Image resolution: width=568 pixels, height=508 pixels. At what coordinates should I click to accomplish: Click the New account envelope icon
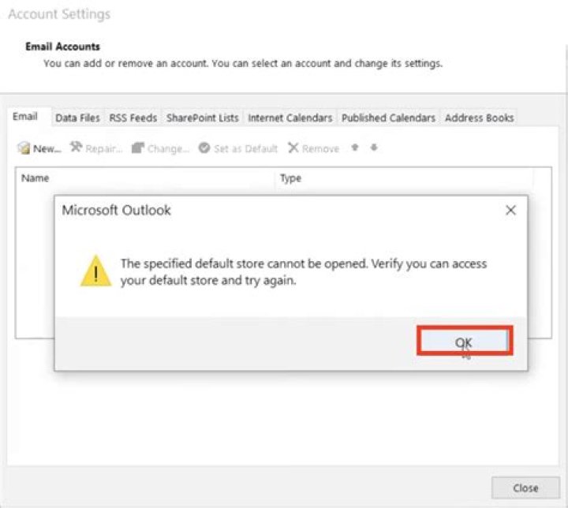pyautogui.click(x=24, y=148)
